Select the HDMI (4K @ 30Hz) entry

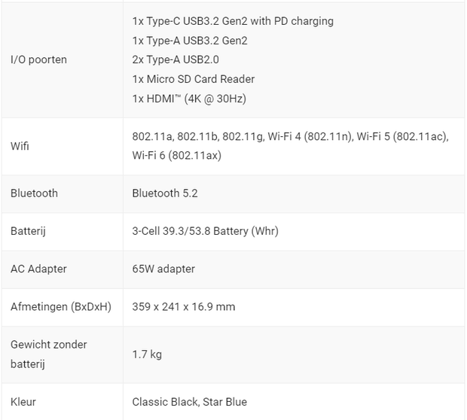click(189, 99)
